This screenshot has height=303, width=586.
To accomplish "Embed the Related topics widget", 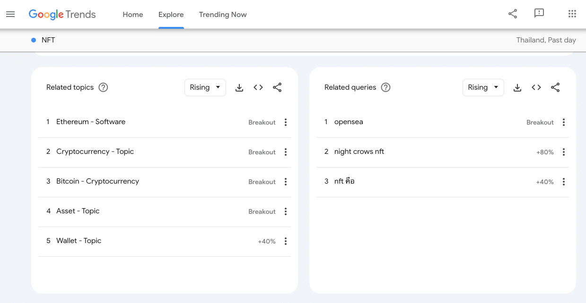I will (258, 87).
